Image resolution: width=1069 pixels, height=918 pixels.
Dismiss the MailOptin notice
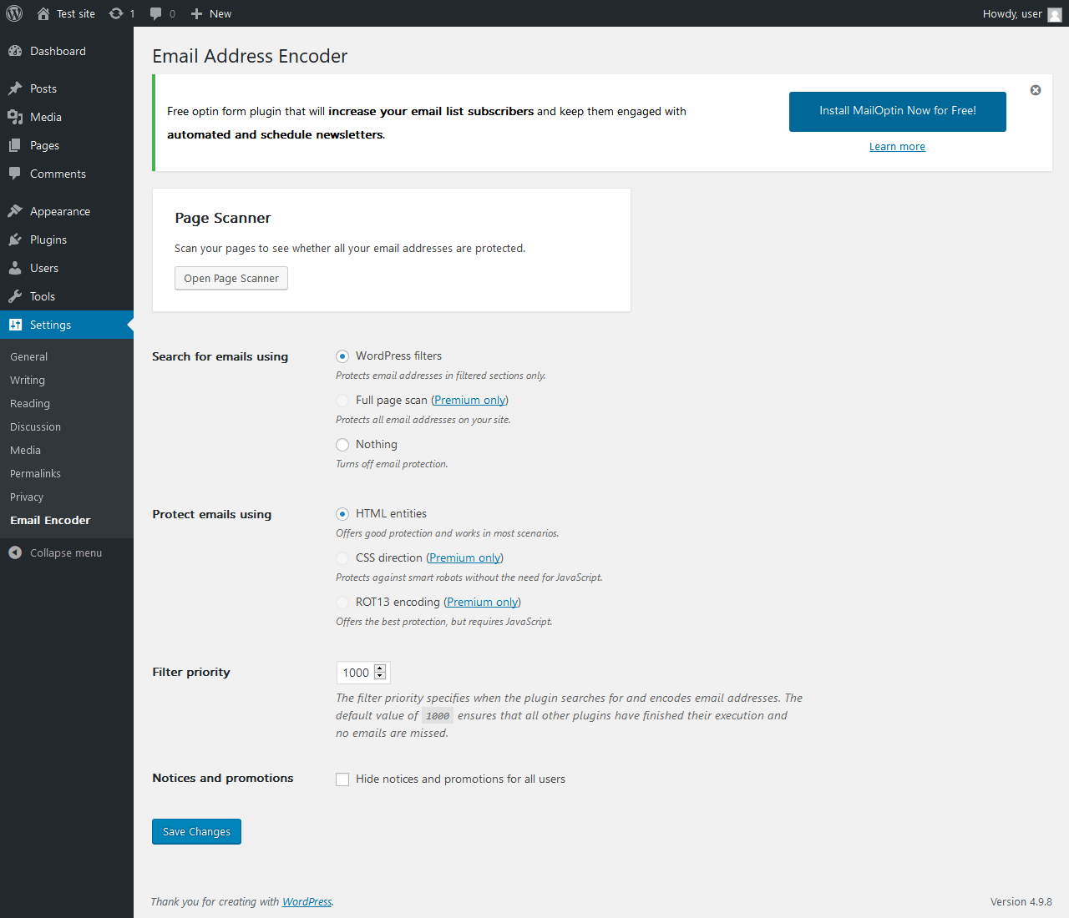[x=1036, y=90]
